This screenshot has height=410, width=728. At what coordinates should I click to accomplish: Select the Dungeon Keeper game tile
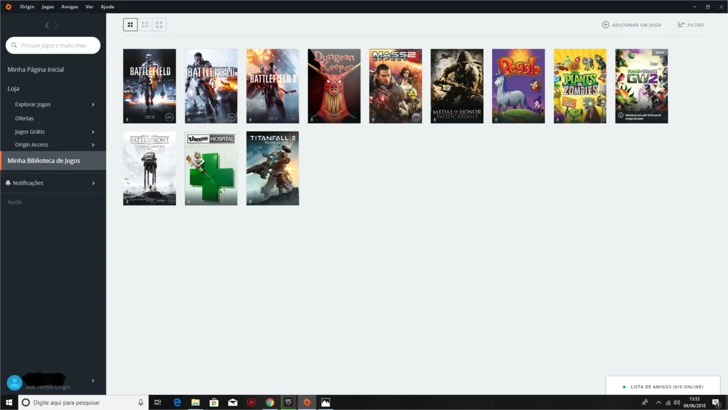tap(334, 86)
